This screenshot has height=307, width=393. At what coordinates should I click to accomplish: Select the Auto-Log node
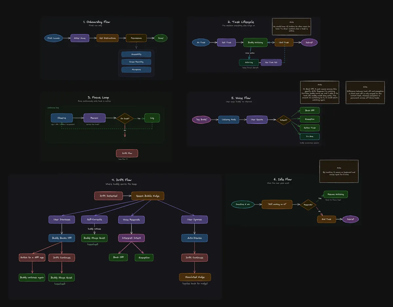pos(249,62)
